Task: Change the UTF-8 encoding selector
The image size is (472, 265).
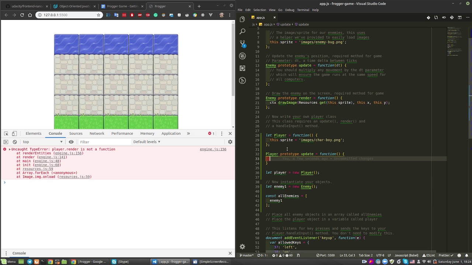Action: [380, 255]
